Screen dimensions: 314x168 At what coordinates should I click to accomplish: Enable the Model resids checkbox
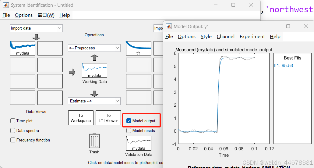coord(129,130)
